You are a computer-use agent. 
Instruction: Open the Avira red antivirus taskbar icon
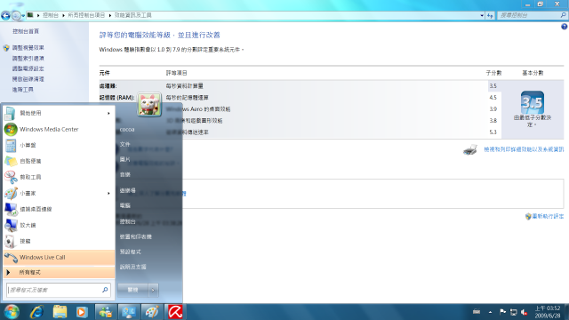pyautogui.click(x=175, y=312)
